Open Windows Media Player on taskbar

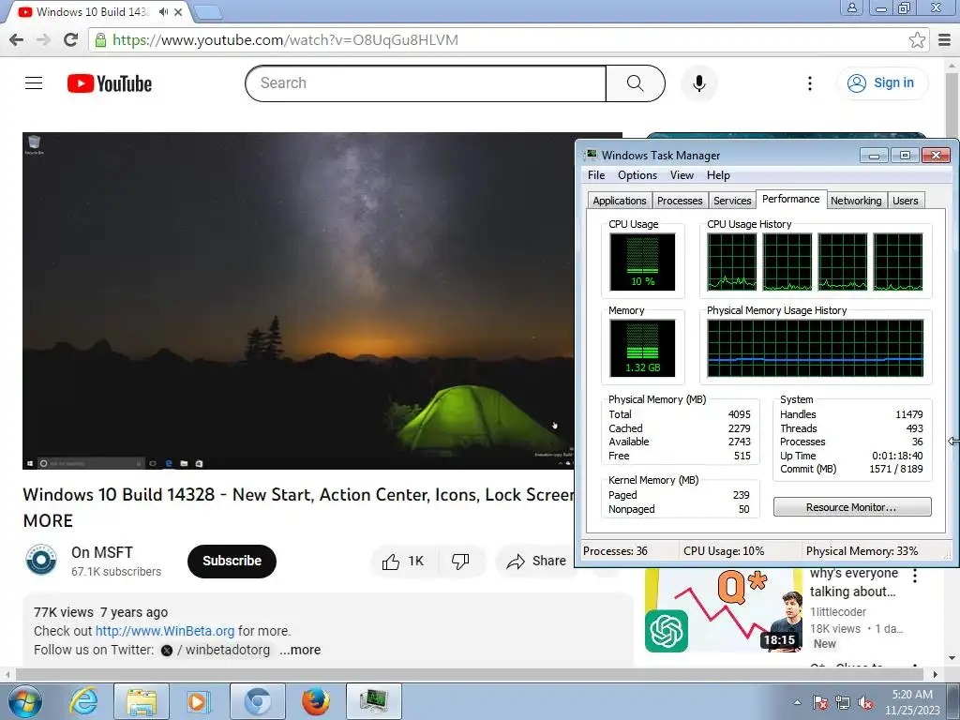point(197,701)
